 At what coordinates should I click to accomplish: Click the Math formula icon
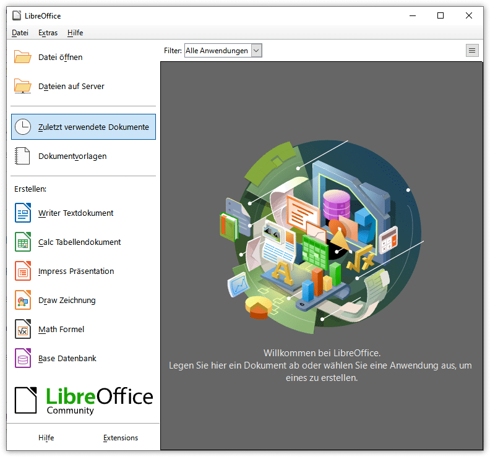[x=23, y=329]
